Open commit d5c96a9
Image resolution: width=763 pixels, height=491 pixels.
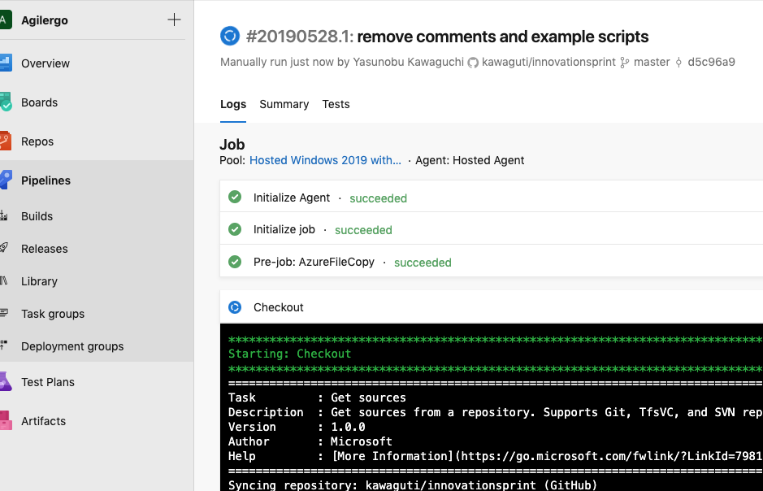tap(711, 62)
